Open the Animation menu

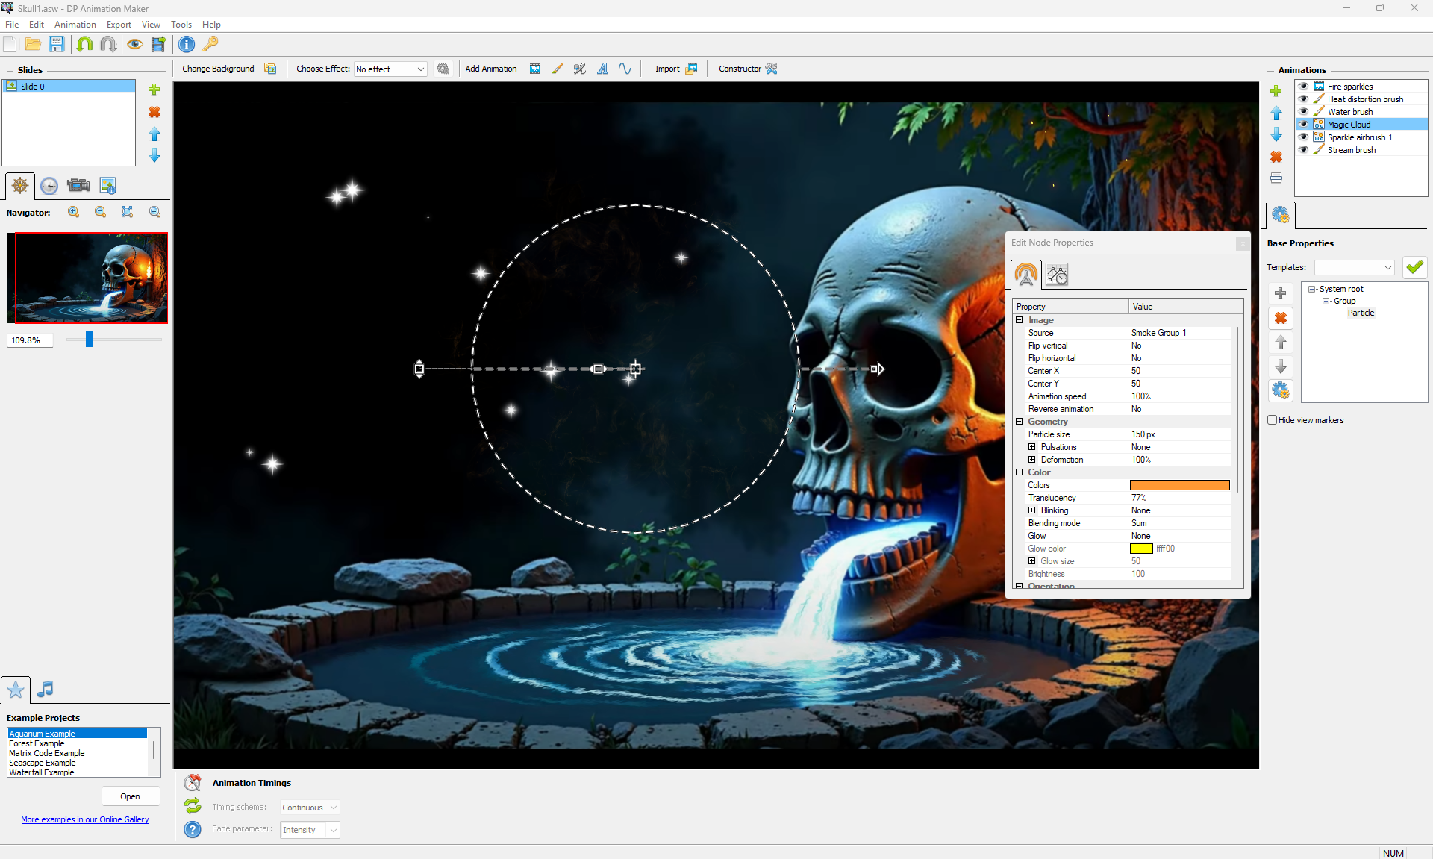coord(75,25)
